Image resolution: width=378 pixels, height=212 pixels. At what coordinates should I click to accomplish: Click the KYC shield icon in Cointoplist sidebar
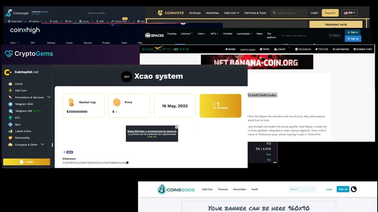[x=10, y=118]
